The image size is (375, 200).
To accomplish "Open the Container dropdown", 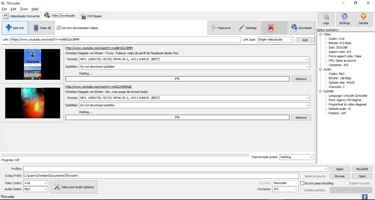I will (286, 189).
